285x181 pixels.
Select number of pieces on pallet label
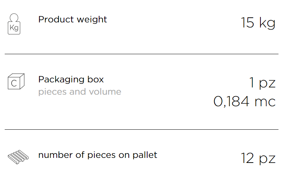(98, 155)
